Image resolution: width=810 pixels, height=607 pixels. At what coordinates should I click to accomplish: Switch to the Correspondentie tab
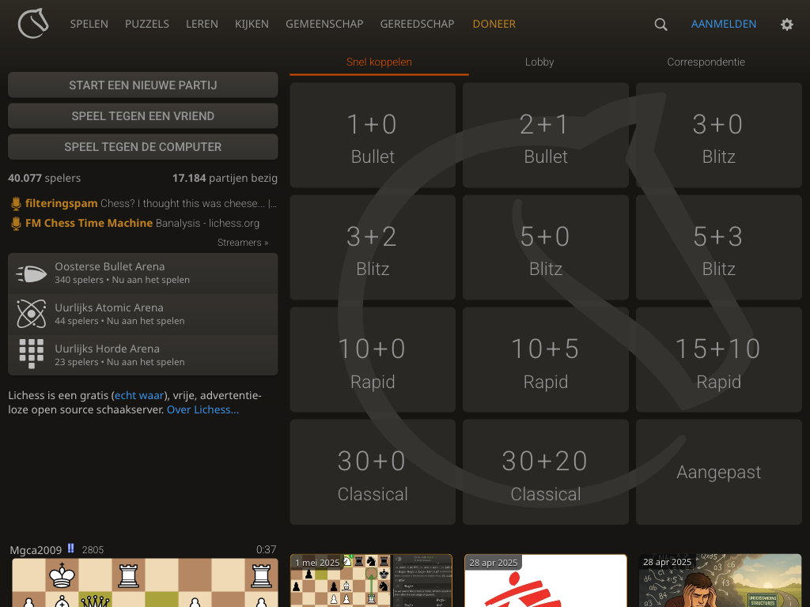706,62
